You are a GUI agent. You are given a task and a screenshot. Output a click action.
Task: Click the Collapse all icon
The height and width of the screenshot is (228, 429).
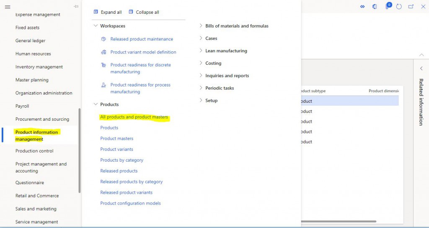click(131, 12)
